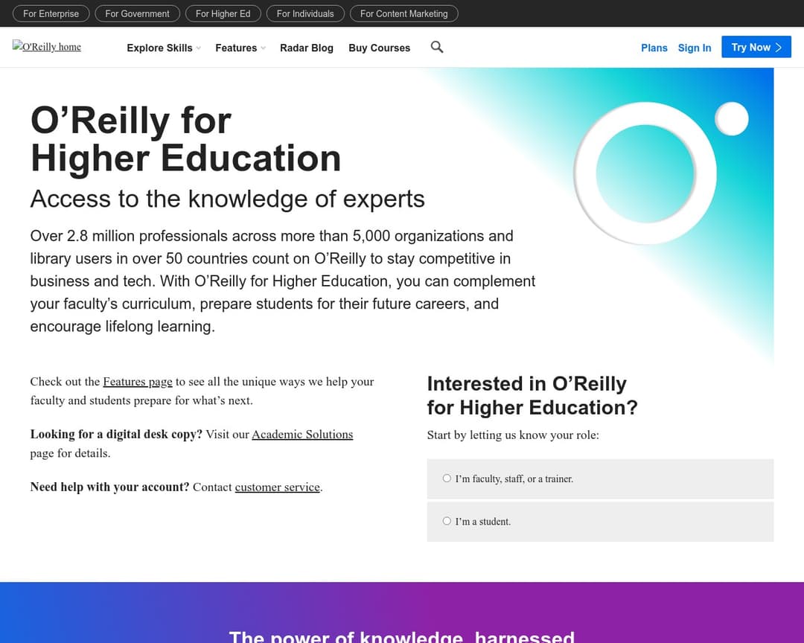Switch to For Higher Ed tab
This screenshot has width=804, height=643.
pyautogui.click(x=223, y=14)
